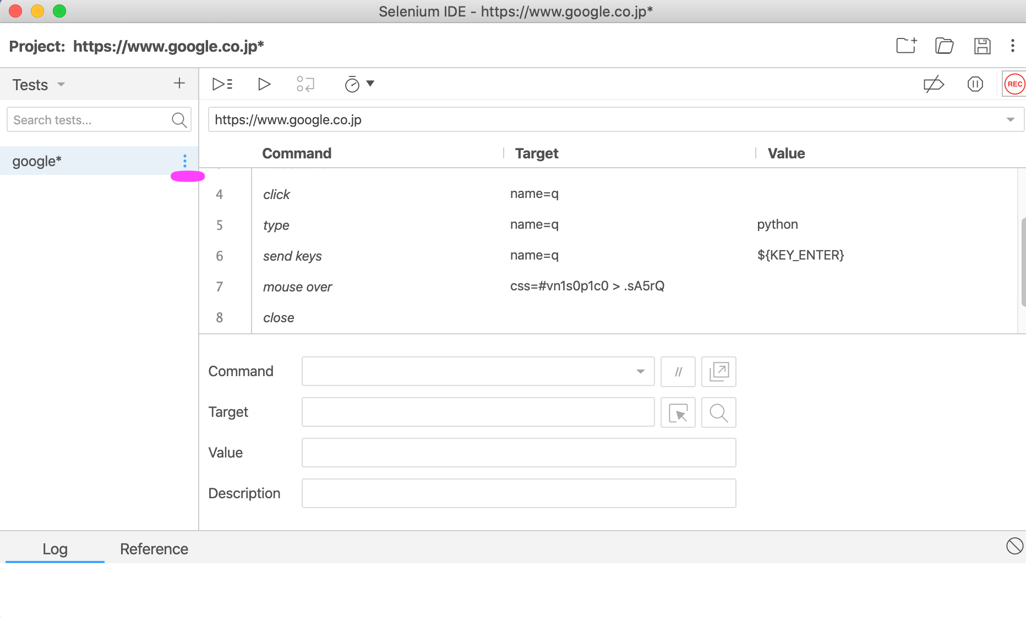
Task: Select row 8 close command
Action: pyautogui.click(x=608, y=317)
